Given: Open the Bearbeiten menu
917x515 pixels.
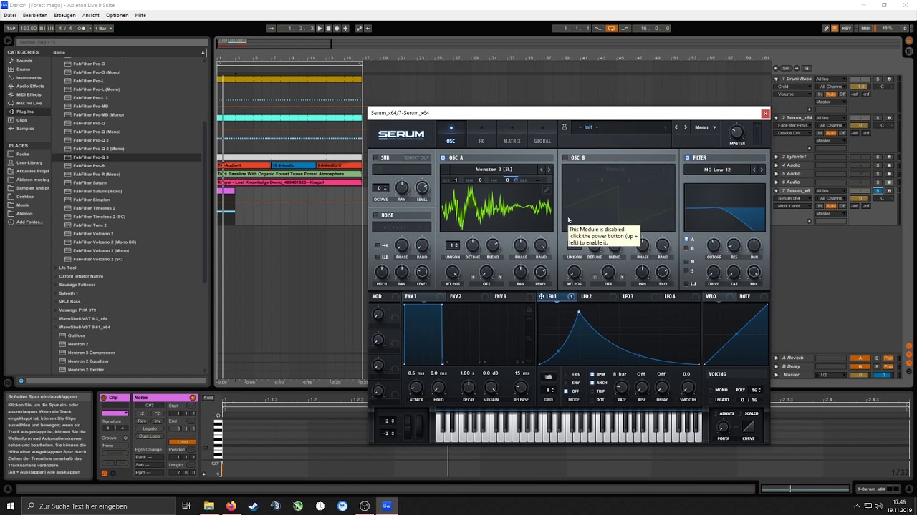Looking at the screenshot, I should [35, 15].
